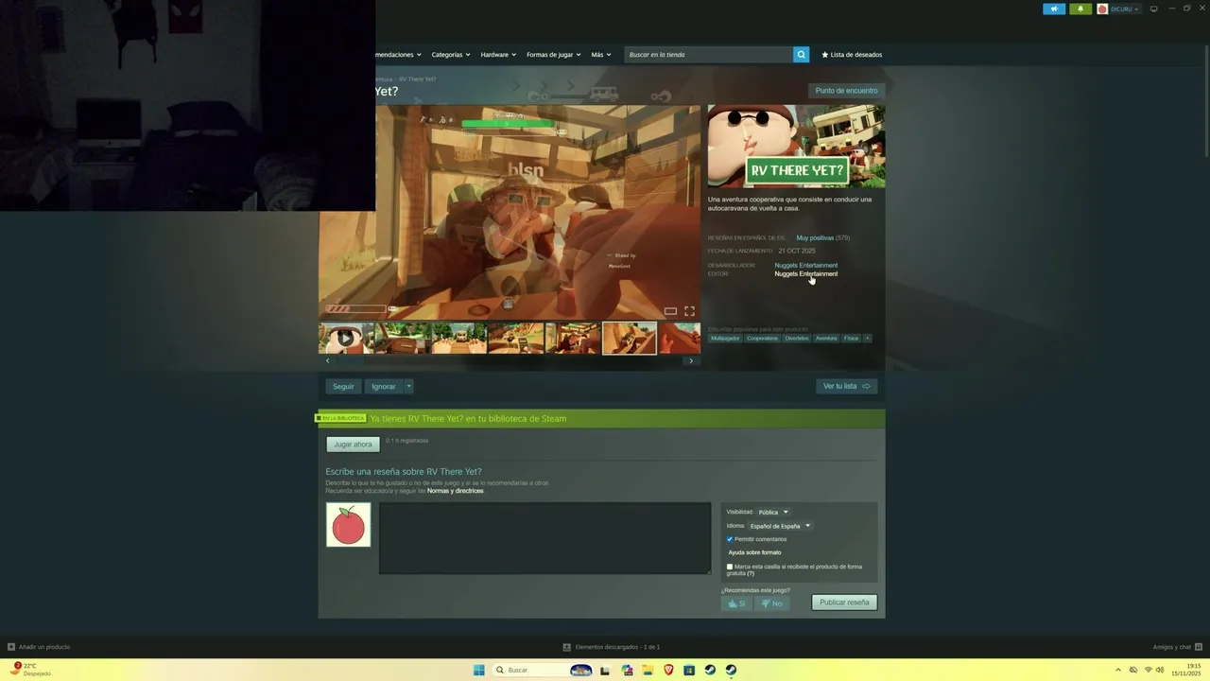The height and width of the screenshot is (681, 1210).
Task: Play the trailer thumbnail with play icon
Action: [x=346, y=338]
